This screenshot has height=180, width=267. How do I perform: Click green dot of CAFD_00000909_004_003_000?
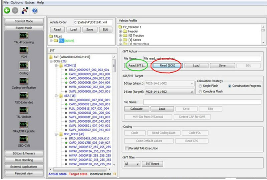pyautogui.click(x=66, y=74)
